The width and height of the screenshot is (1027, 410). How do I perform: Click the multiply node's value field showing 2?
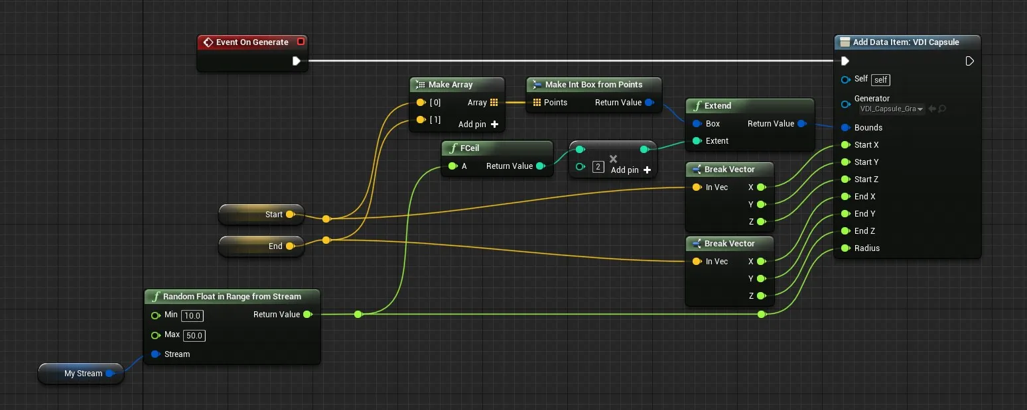pyautogui.click(x=598, y=167)
